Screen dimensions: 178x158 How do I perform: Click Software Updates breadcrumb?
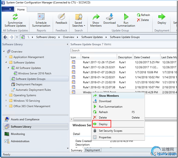[x=92, y=37]
